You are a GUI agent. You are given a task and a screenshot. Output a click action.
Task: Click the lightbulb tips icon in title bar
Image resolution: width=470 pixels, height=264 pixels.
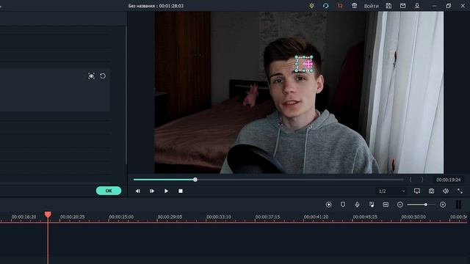(x=311, y=6)
